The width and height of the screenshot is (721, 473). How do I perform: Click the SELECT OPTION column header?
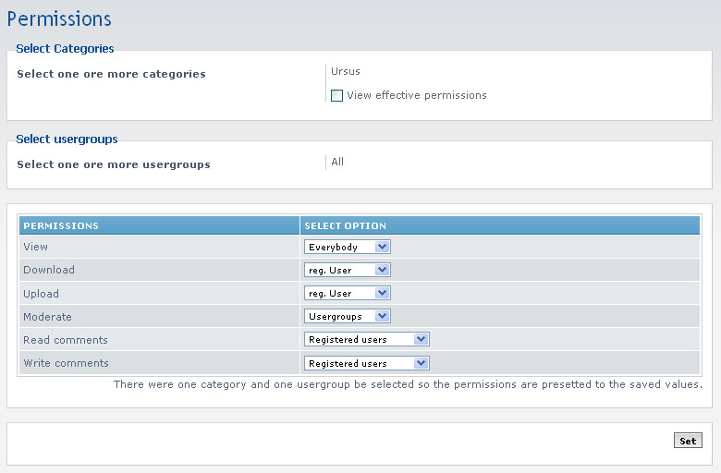tap(345, 225)
